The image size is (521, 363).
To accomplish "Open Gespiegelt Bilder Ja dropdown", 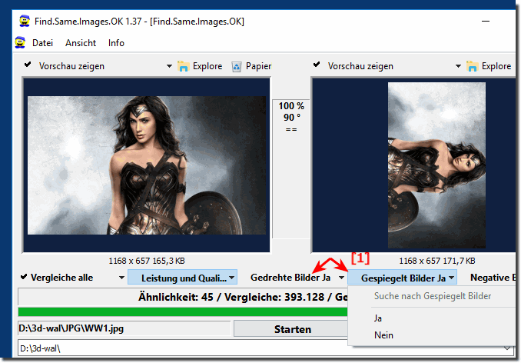I will tap(403, 277).
